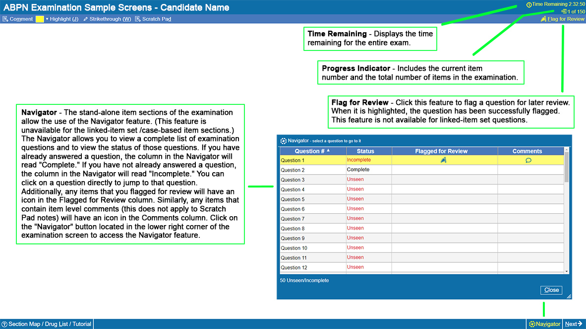Select Question 2 marked Complete
This screenshot has width=586, height=329.
point(293,170)
